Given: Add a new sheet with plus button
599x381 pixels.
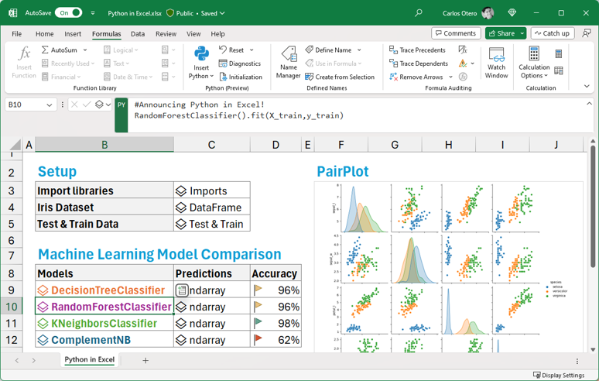Looking at the screenshot, I should click(x=145, y=360).
